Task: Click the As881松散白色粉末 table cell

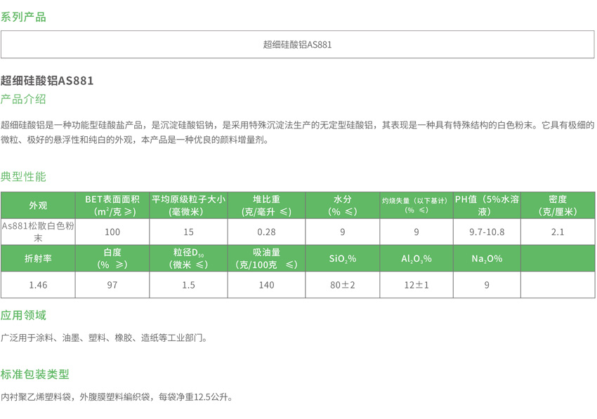Action: click(38, 232)
